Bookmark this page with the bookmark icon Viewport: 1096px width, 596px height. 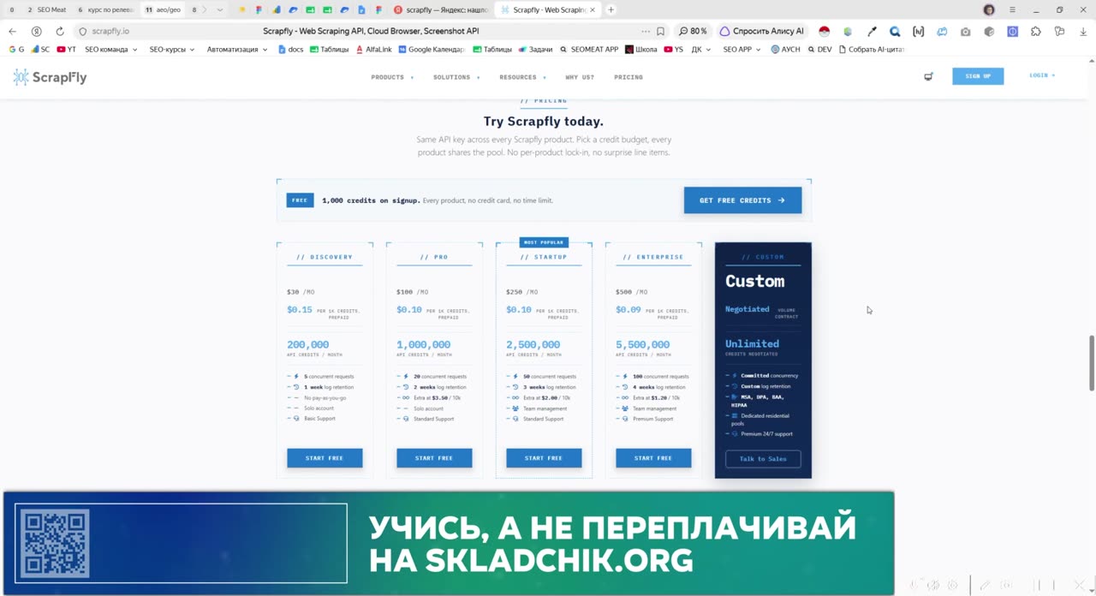[x=660, y=31]
